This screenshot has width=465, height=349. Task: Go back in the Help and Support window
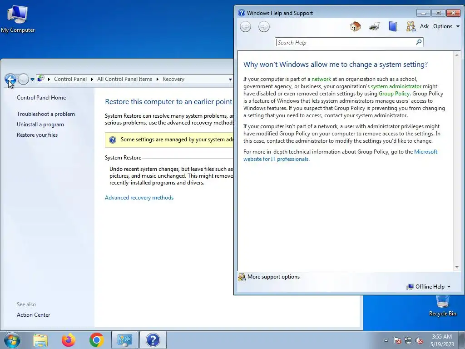(x=245, y=27)
